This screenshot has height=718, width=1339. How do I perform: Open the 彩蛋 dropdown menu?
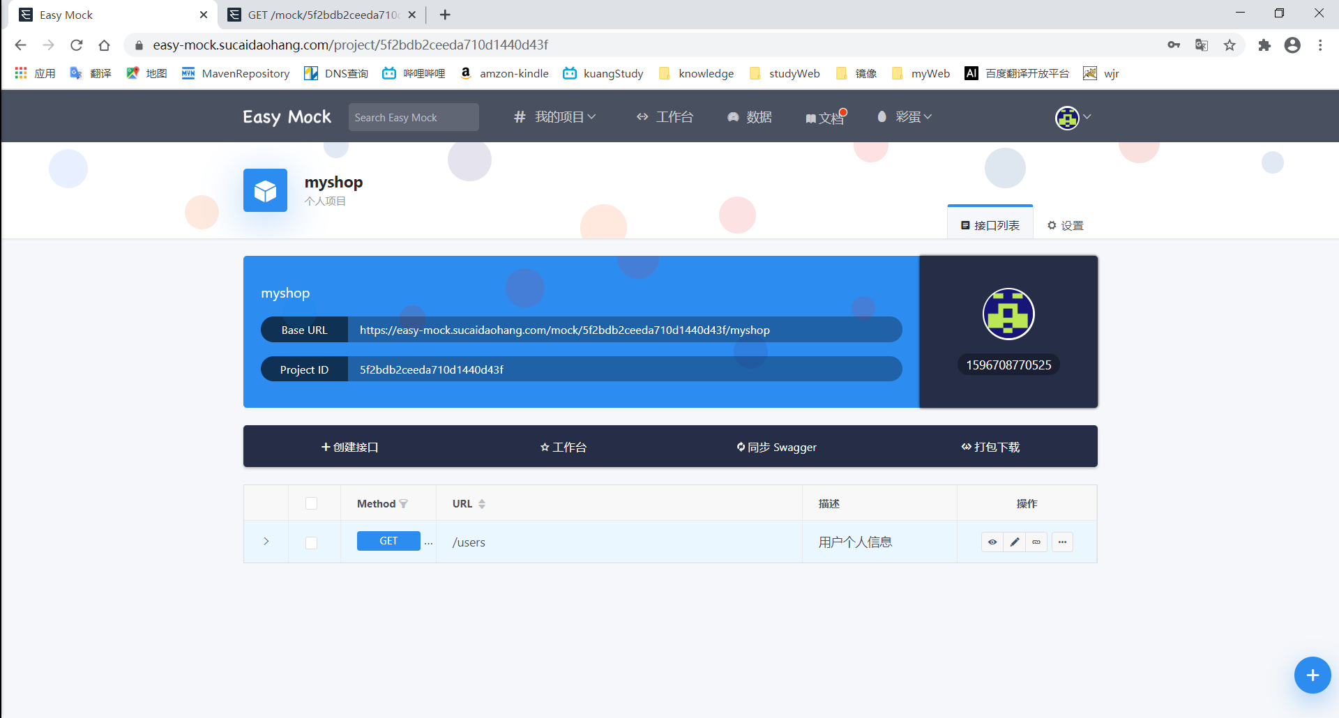[904, 117]
